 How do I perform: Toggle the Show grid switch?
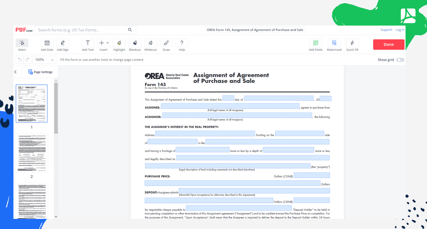pos(400,60)
